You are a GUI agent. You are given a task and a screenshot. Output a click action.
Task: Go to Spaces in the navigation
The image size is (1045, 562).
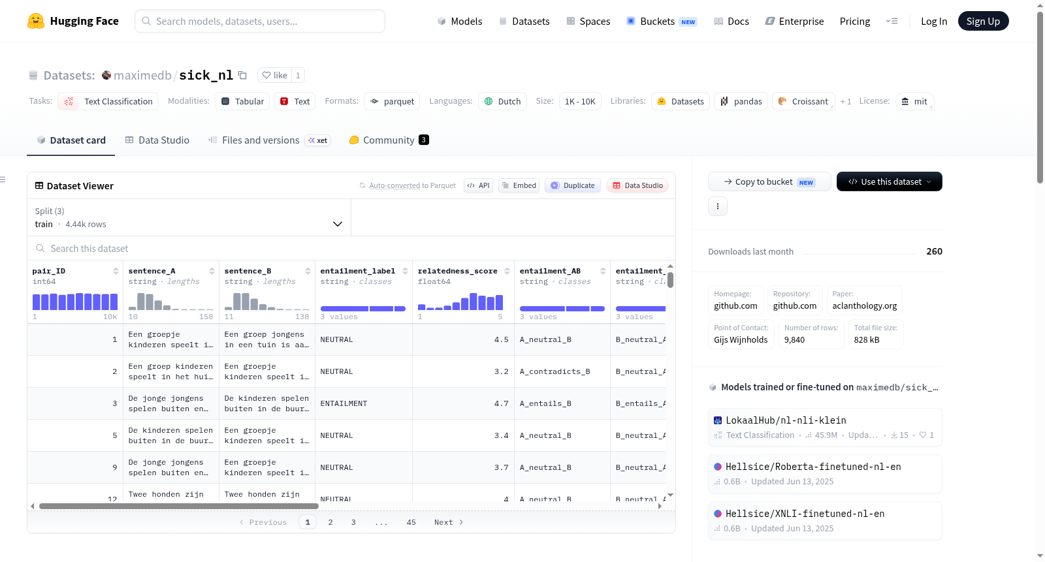(x=588, y=22)
